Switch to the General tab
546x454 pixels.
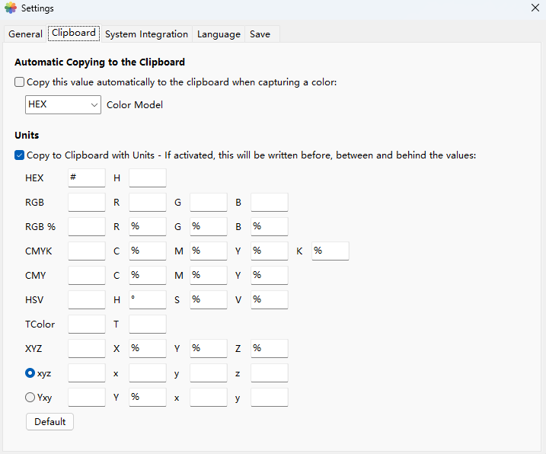[x=25, y=34]
